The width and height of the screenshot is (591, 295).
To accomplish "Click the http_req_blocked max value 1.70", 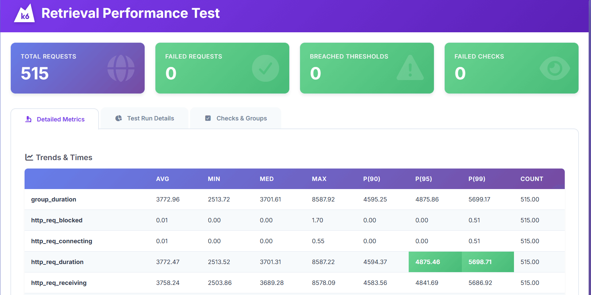I will pos(318,220).
